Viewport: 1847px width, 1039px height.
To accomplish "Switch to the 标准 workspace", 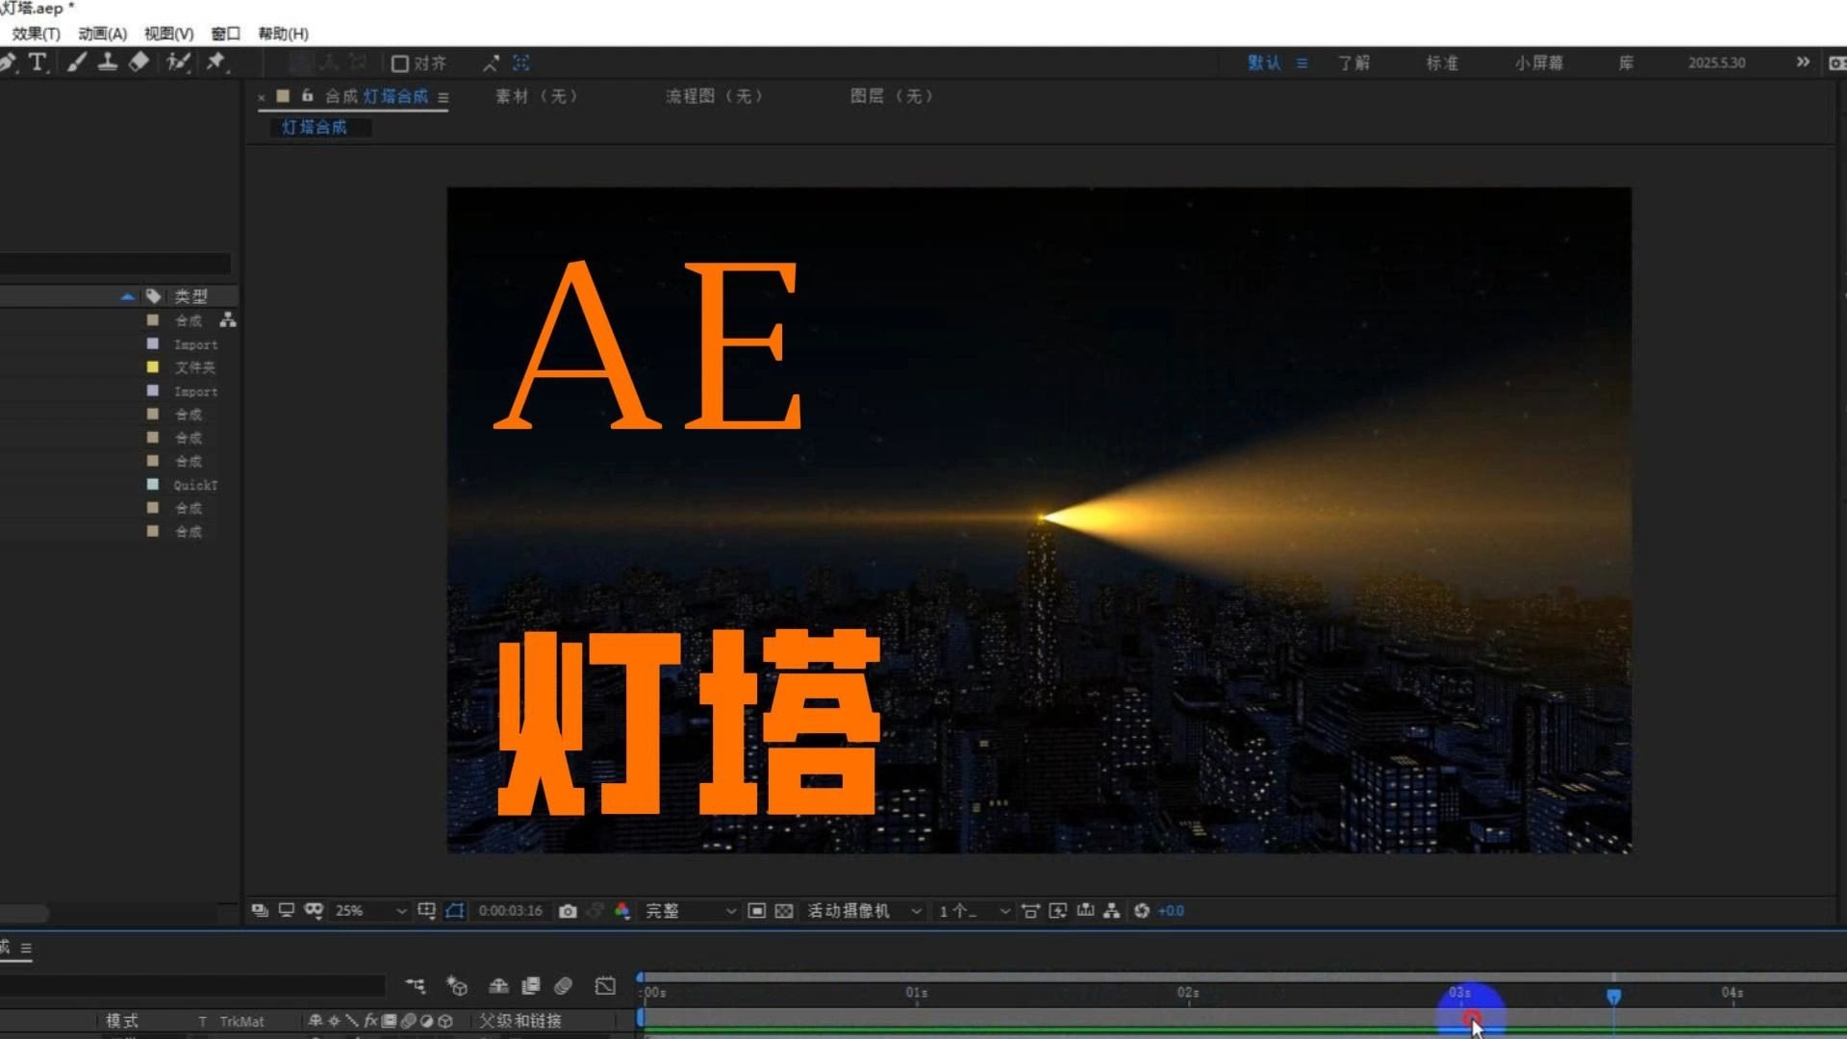I will tap(1442, 63).
